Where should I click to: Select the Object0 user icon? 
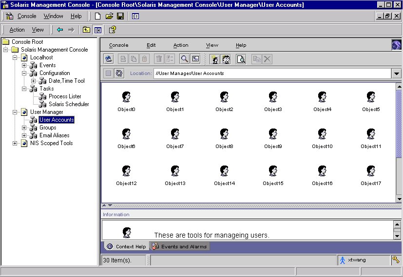tap(126, 97)
